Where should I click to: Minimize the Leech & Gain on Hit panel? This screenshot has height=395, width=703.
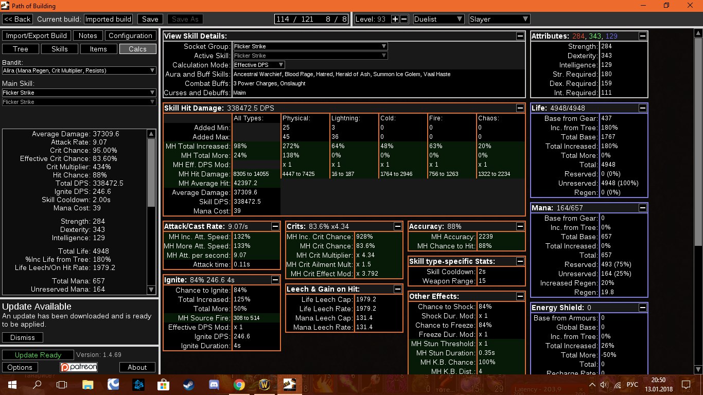click(x=398, y=289)
